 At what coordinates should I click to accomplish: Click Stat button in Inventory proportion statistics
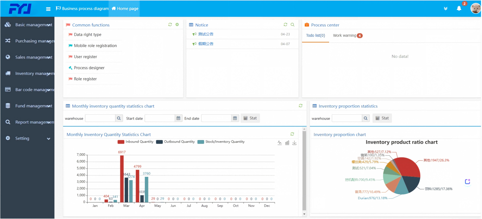pos(382,118)
